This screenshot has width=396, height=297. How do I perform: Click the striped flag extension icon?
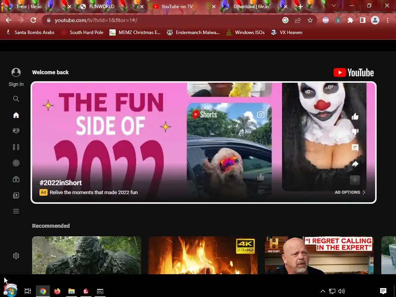point(326,20)
